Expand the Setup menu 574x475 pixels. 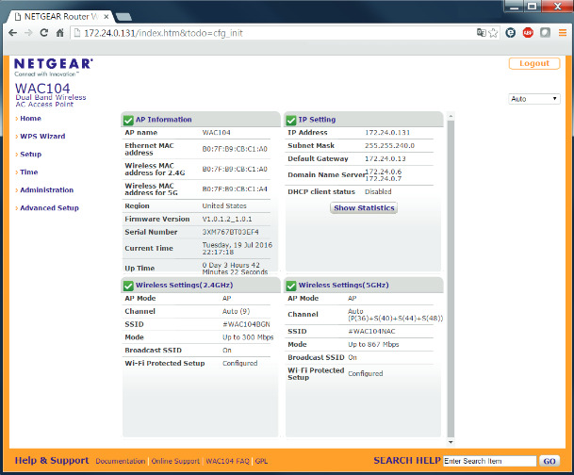(31, 154)
